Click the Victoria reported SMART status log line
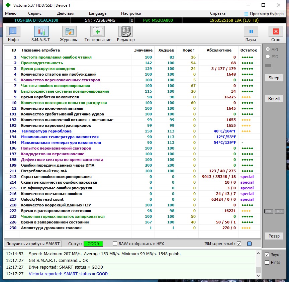Viewport: 289px width, 282px height. 68,274
